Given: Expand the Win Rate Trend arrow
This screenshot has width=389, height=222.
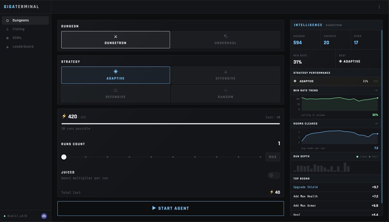Looking at the screenshot, I should click(376, 90).
